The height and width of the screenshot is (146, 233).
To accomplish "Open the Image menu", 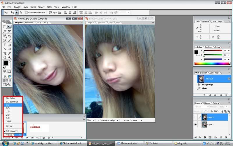I will [x=17, y=7].
